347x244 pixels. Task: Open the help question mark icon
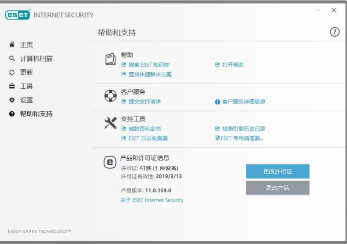pos(334,32)
